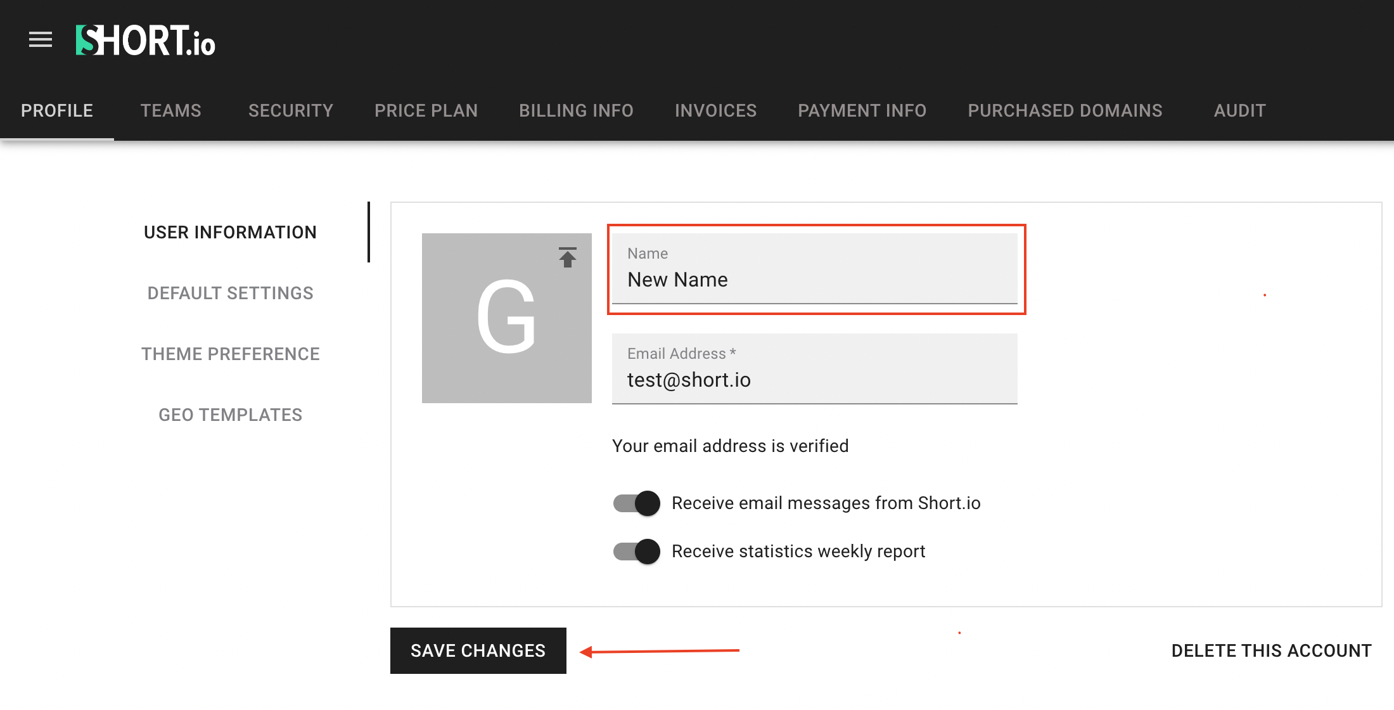The height and width of the screenshot is (710, 1394).
Task: Open the Billing Info tab
Action: pyautogui.click(x=576, y=111)
